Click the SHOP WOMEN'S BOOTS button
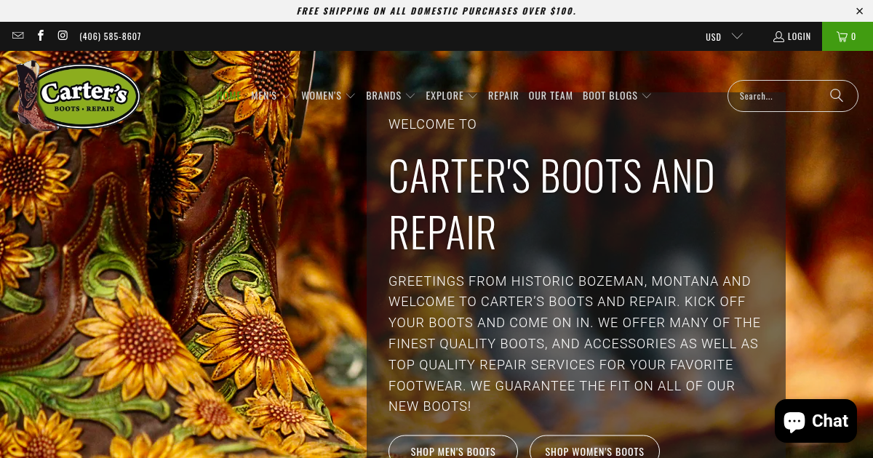The width and height of the screenshot is (873, 458). tap(594, 451)
